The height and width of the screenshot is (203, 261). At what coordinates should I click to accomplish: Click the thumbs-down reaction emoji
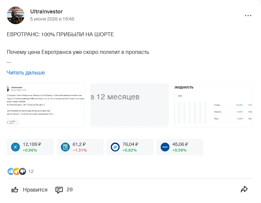pos(22,171)
